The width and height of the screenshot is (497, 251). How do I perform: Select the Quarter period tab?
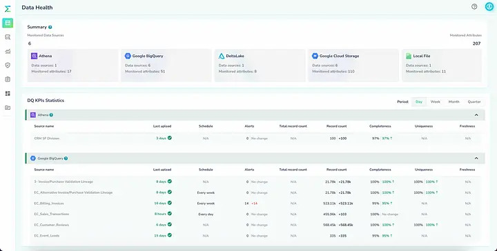click(474, 102)
